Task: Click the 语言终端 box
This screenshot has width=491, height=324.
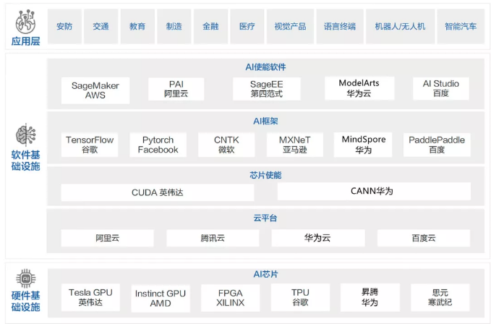Action: tap(340, 26)
